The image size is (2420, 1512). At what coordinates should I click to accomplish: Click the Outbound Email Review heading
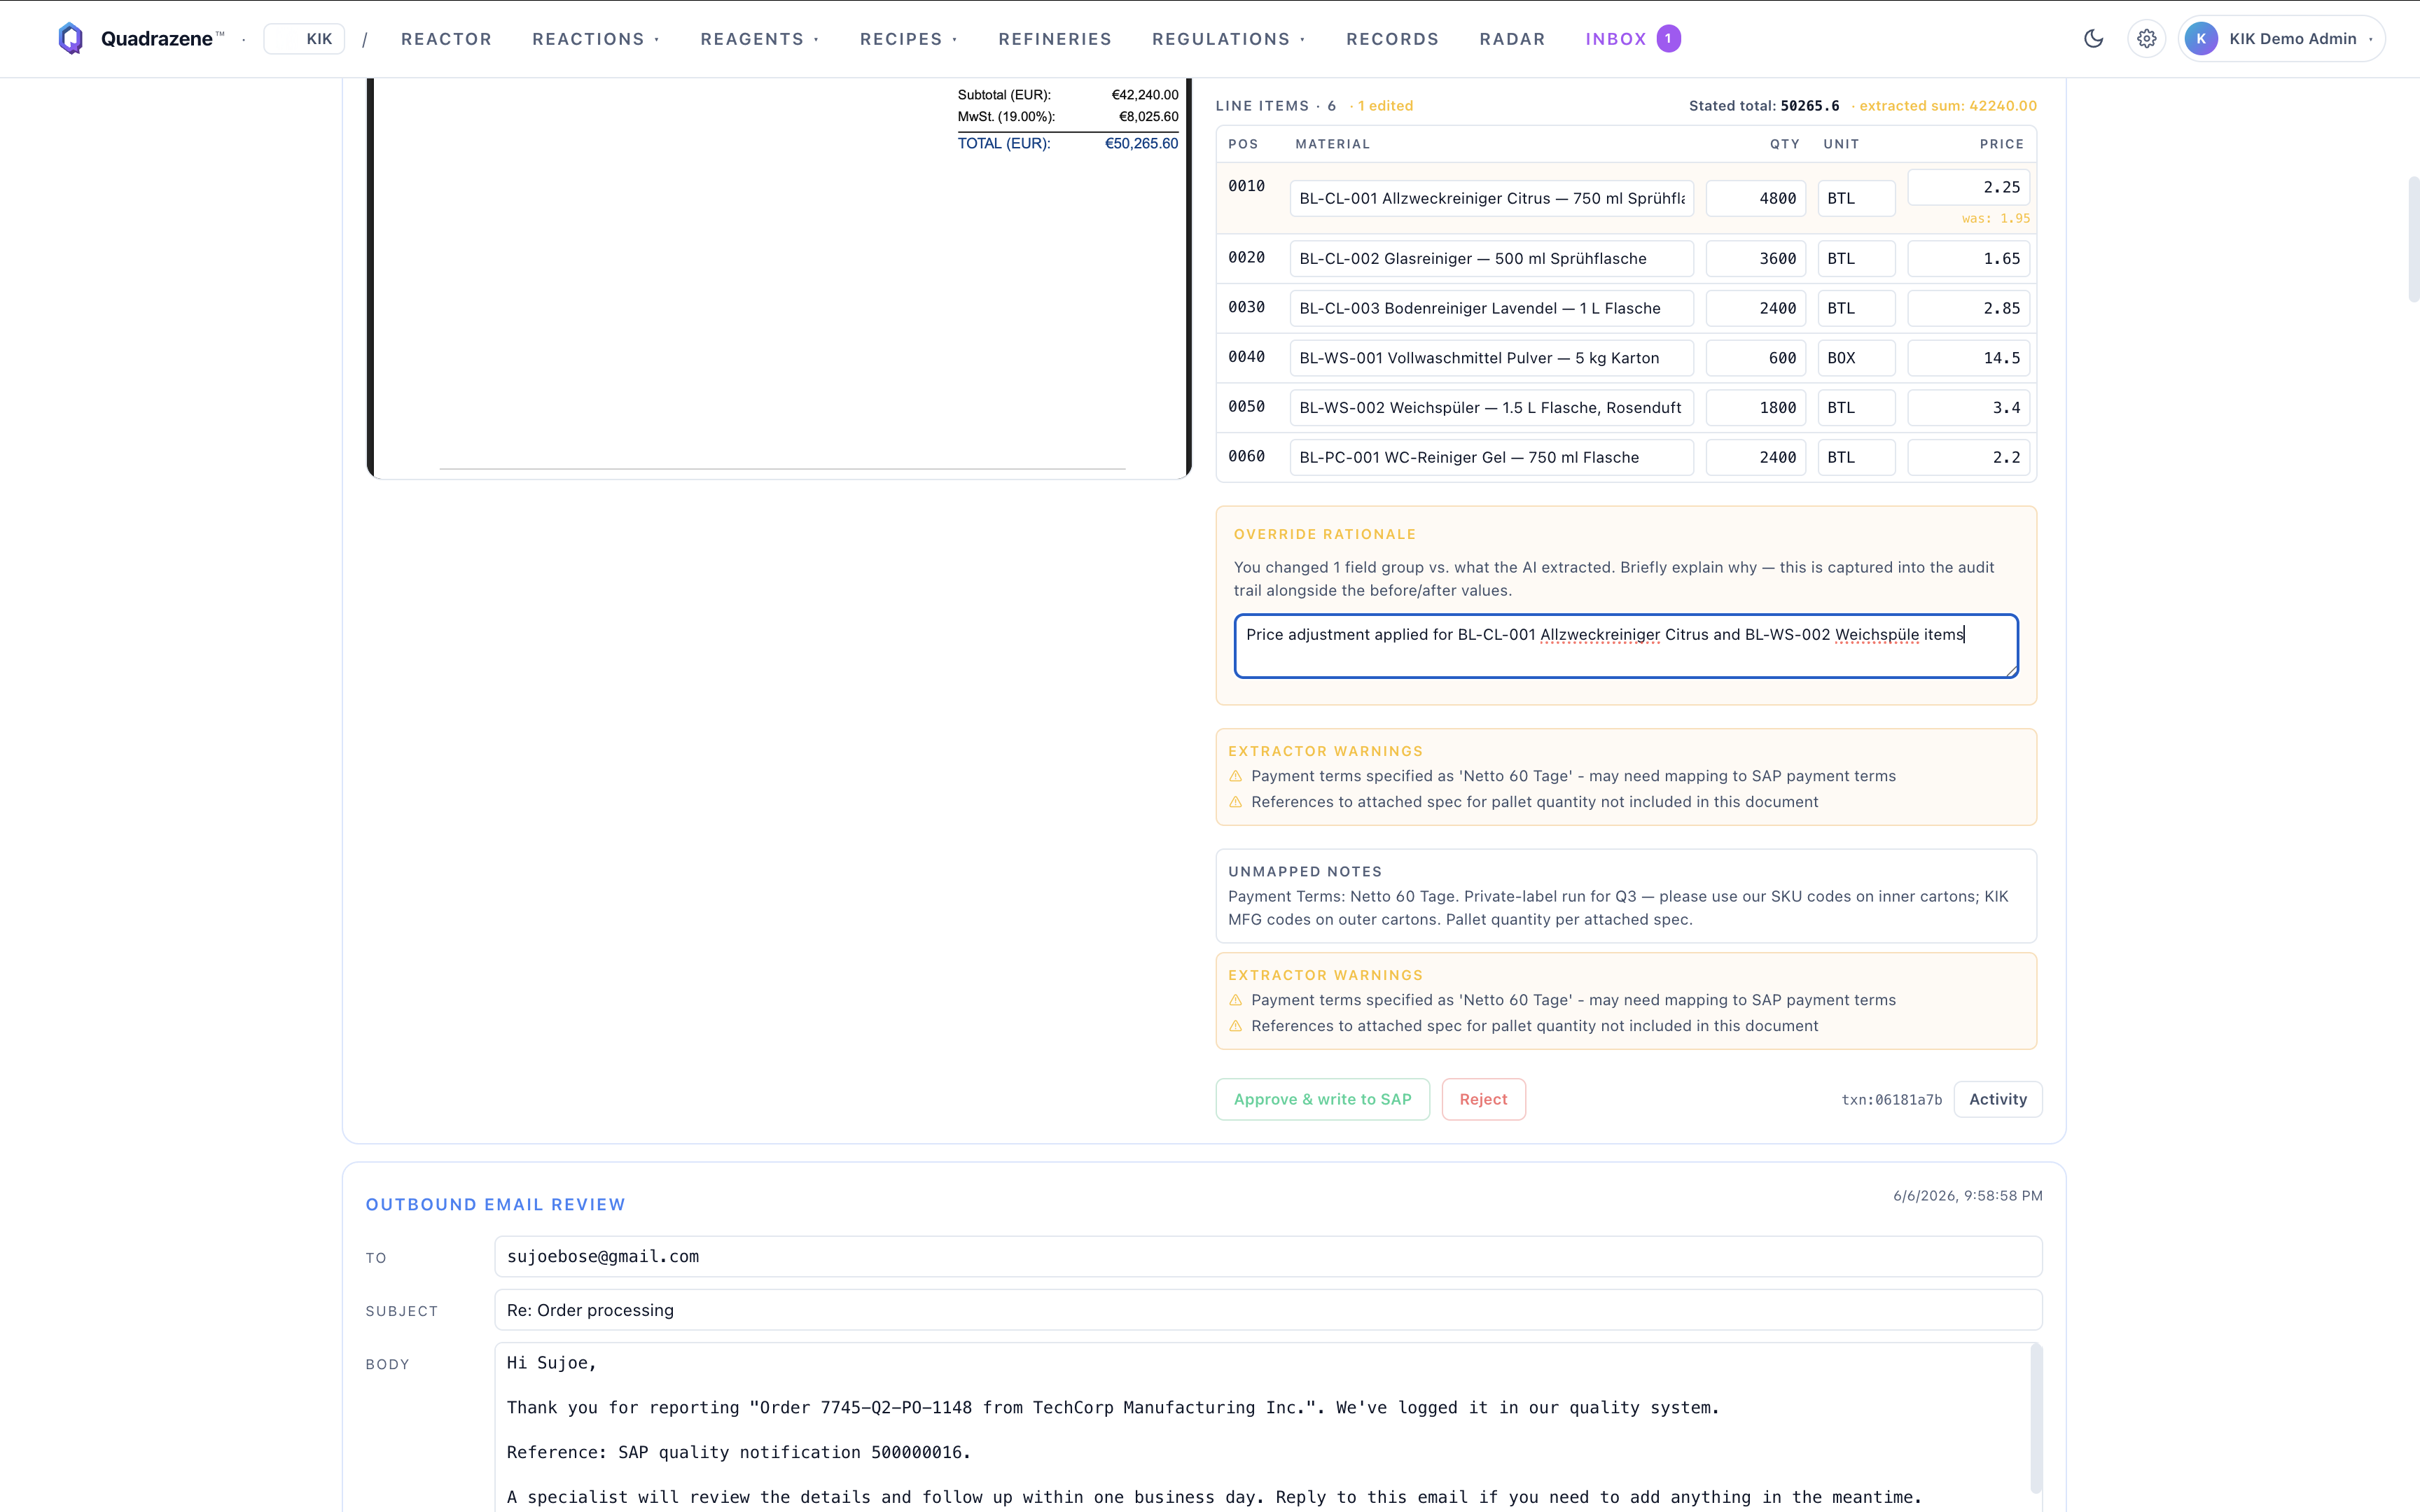(x=495, y=1204)
